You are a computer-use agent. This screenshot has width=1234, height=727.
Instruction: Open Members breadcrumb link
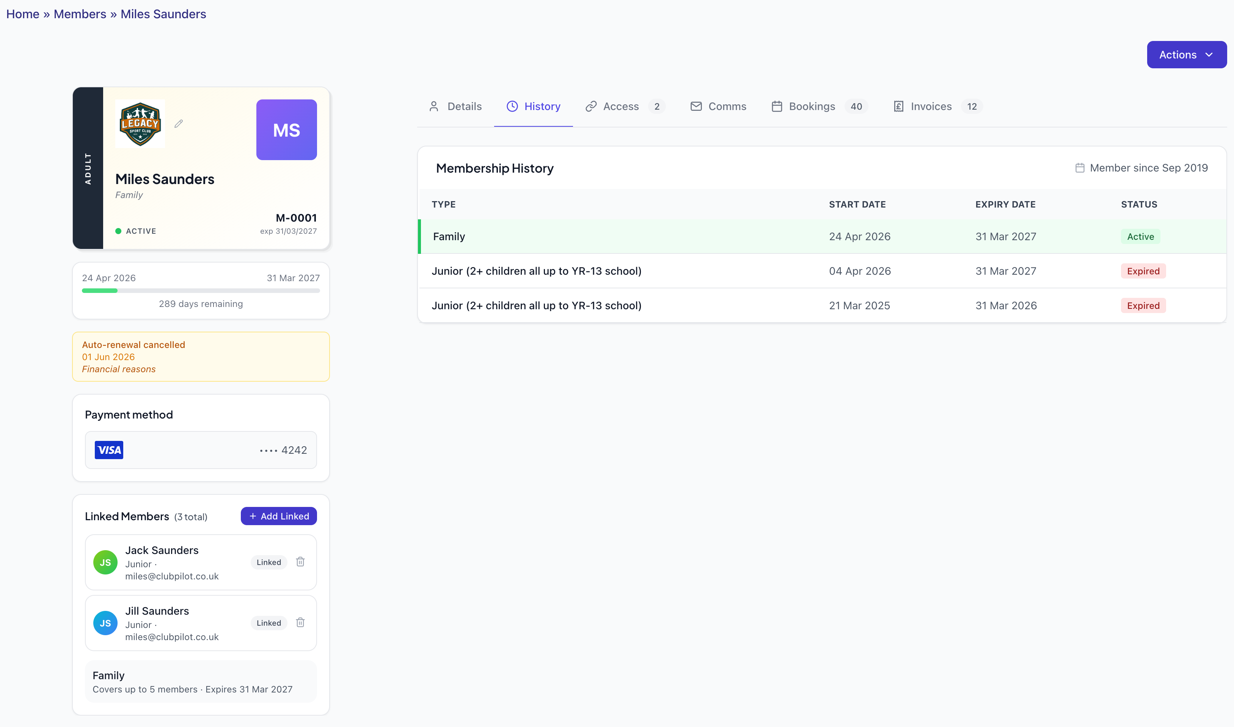click(80, 14)
